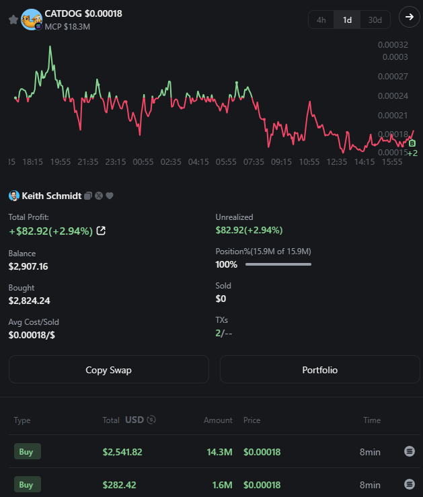Click the 1.6M amount cell
The image size is (423, 497).
click(222, 485)
